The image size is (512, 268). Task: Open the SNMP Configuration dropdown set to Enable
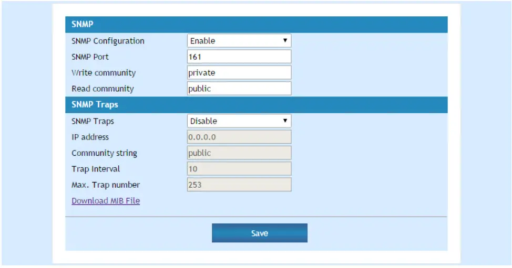[239, 41]
